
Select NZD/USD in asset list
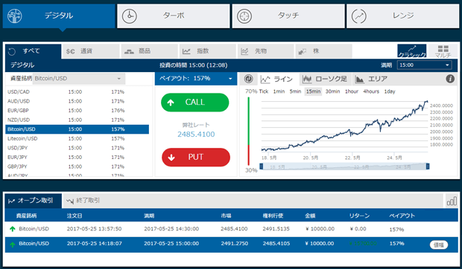tap(77, 120)
